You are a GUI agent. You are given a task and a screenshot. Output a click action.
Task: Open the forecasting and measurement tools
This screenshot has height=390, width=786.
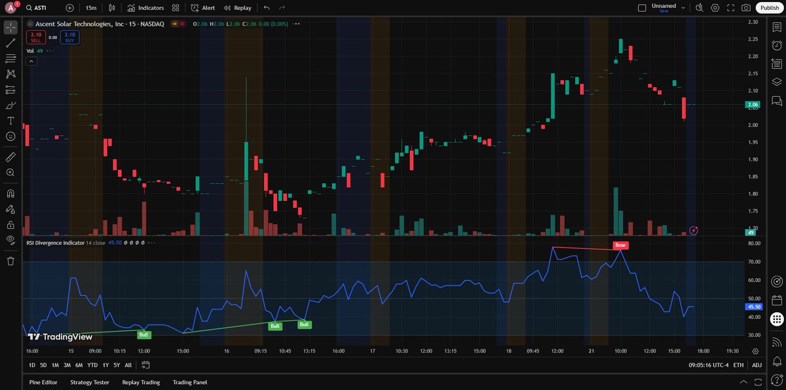[x=10, y=90]
